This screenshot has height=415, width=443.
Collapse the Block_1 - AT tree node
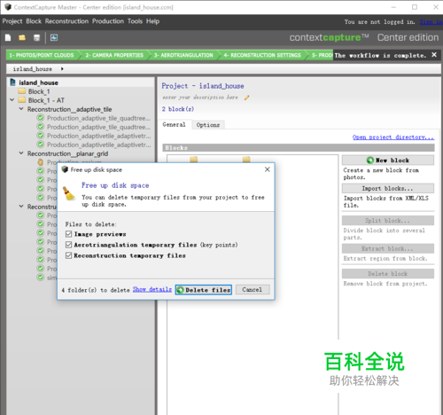click(x=12, y=100)
